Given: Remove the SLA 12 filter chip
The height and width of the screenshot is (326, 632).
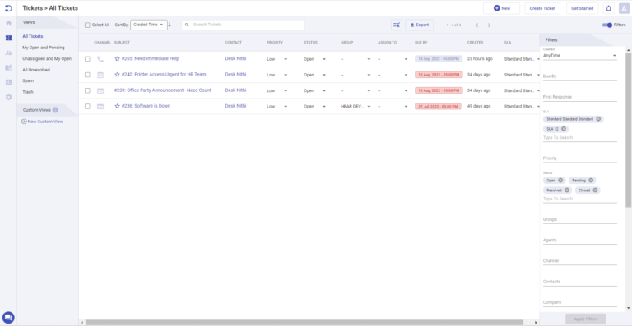Looking at the screenshot, I should pyautogui.click(x=564, y=129).
